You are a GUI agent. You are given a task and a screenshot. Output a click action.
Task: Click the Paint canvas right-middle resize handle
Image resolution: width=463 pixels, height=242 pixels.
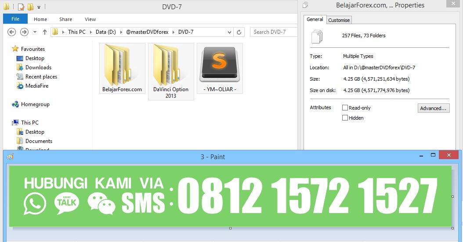point(452,196)
